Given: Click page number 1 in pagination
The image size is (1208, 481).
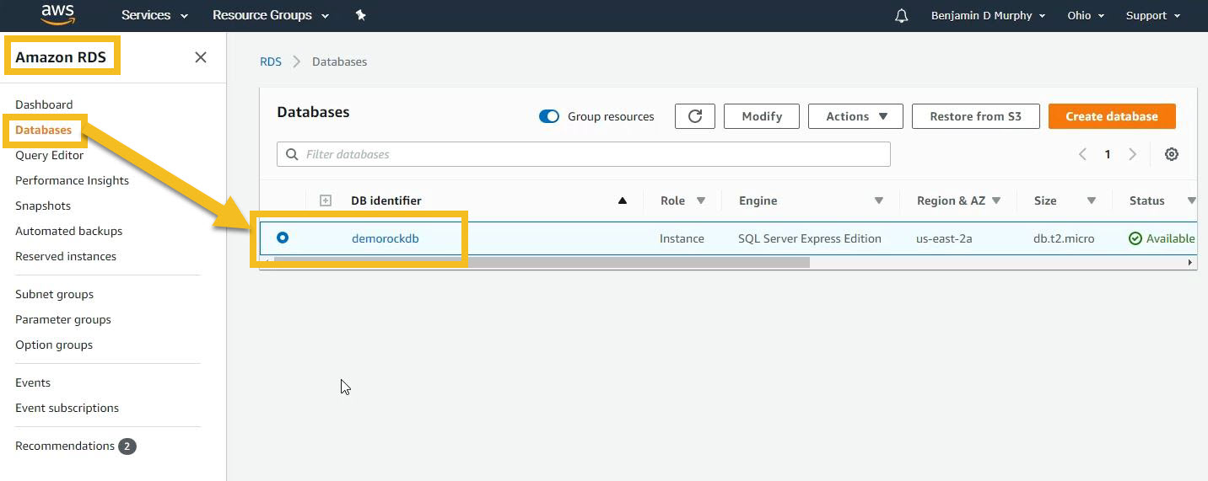Looking at the screenshot, I should (1108, 154).
